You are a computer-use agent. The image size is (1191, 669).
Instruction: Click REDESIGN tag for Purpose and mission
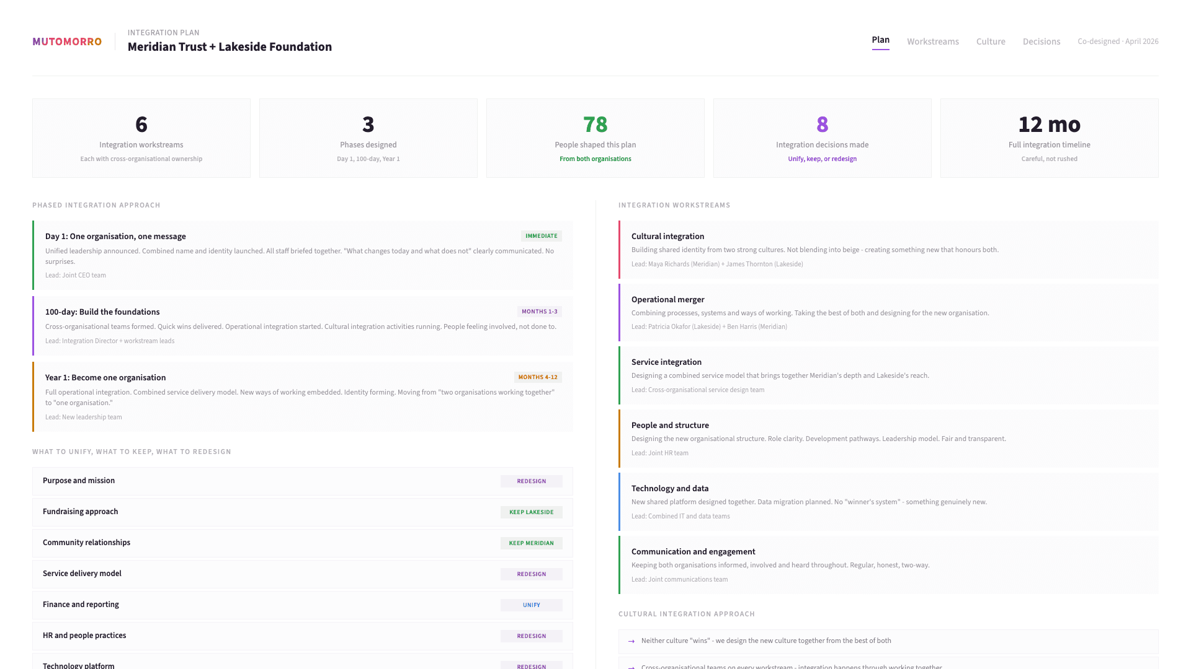tap(531, 481)
